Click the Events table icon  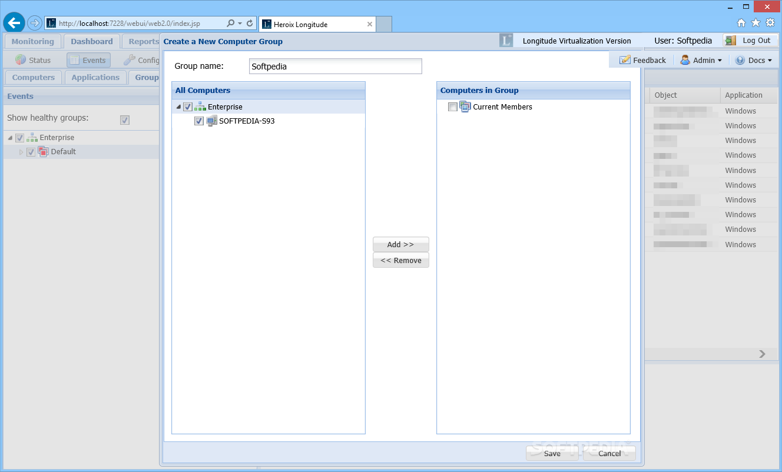click(x=74, y=60)
